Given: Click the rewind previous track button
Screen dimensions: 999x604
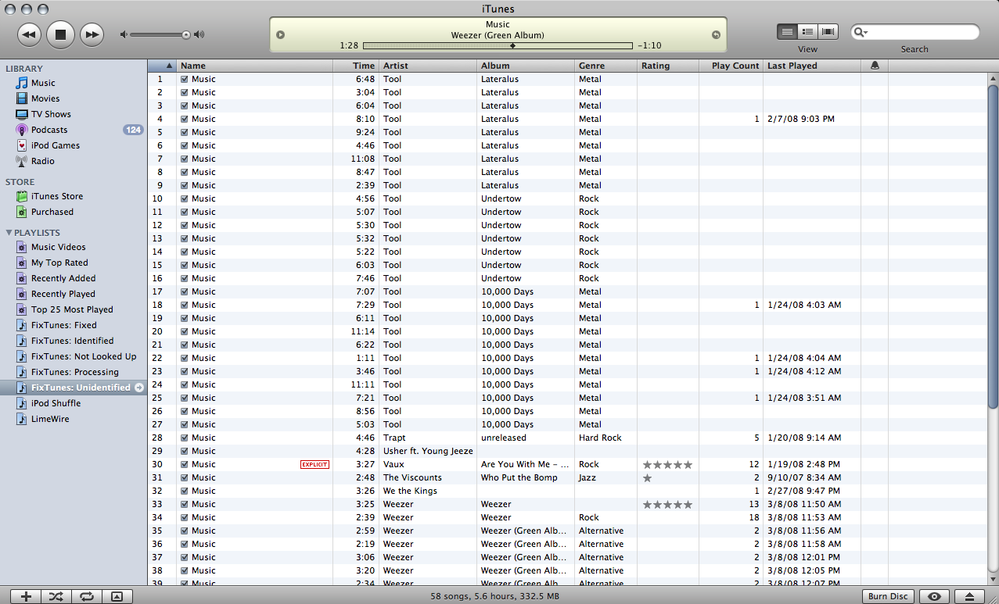Looking at the screenshot, I should tap(29, 34).
